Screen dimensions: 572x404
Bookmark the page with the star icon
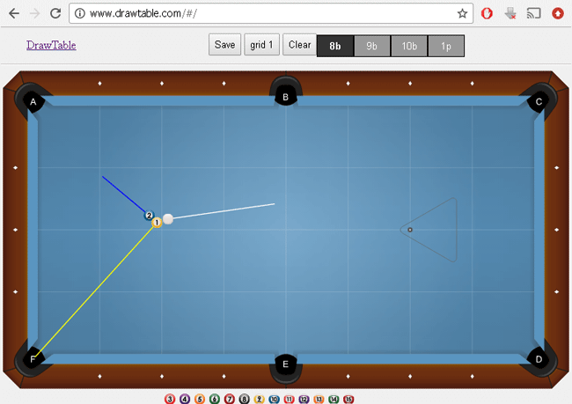click(462, 14)
